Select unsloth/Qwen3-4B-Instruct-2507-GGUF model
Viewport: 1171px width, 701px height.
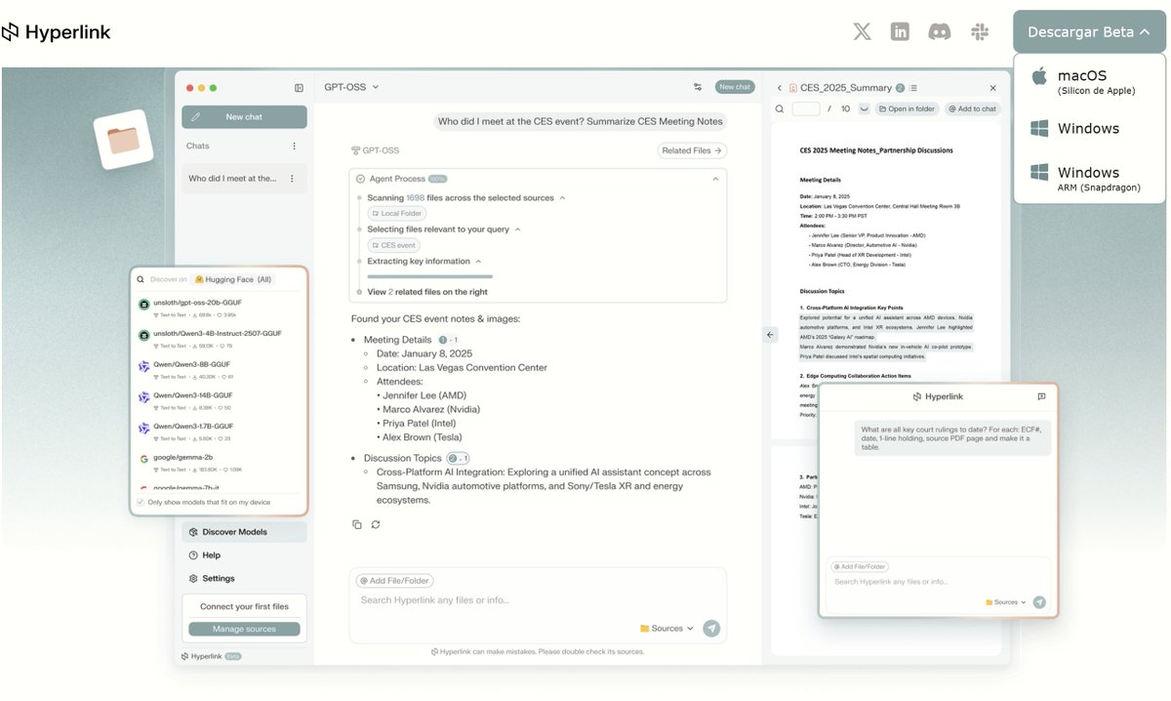tap(220, 339)
